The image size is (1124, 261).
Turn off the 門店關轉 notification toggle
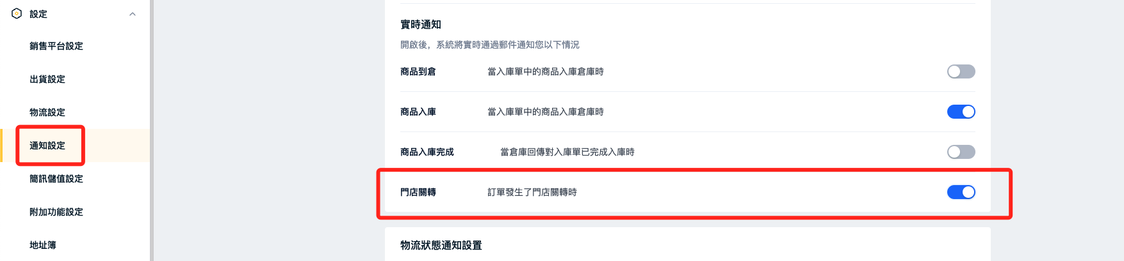(x=961, y=192)
